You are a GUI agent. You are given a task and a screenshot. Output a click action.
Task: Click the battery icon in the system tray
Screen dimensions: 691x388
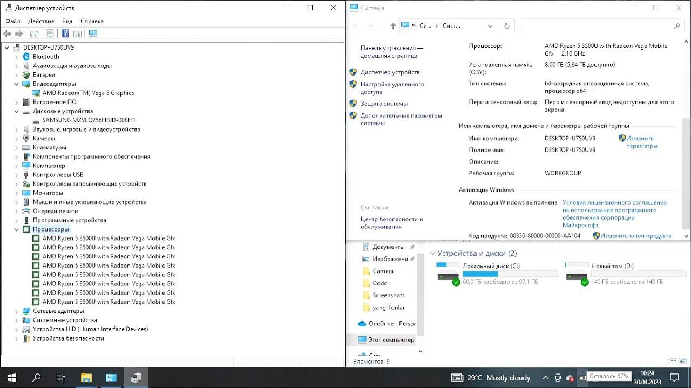click(582, 378)
